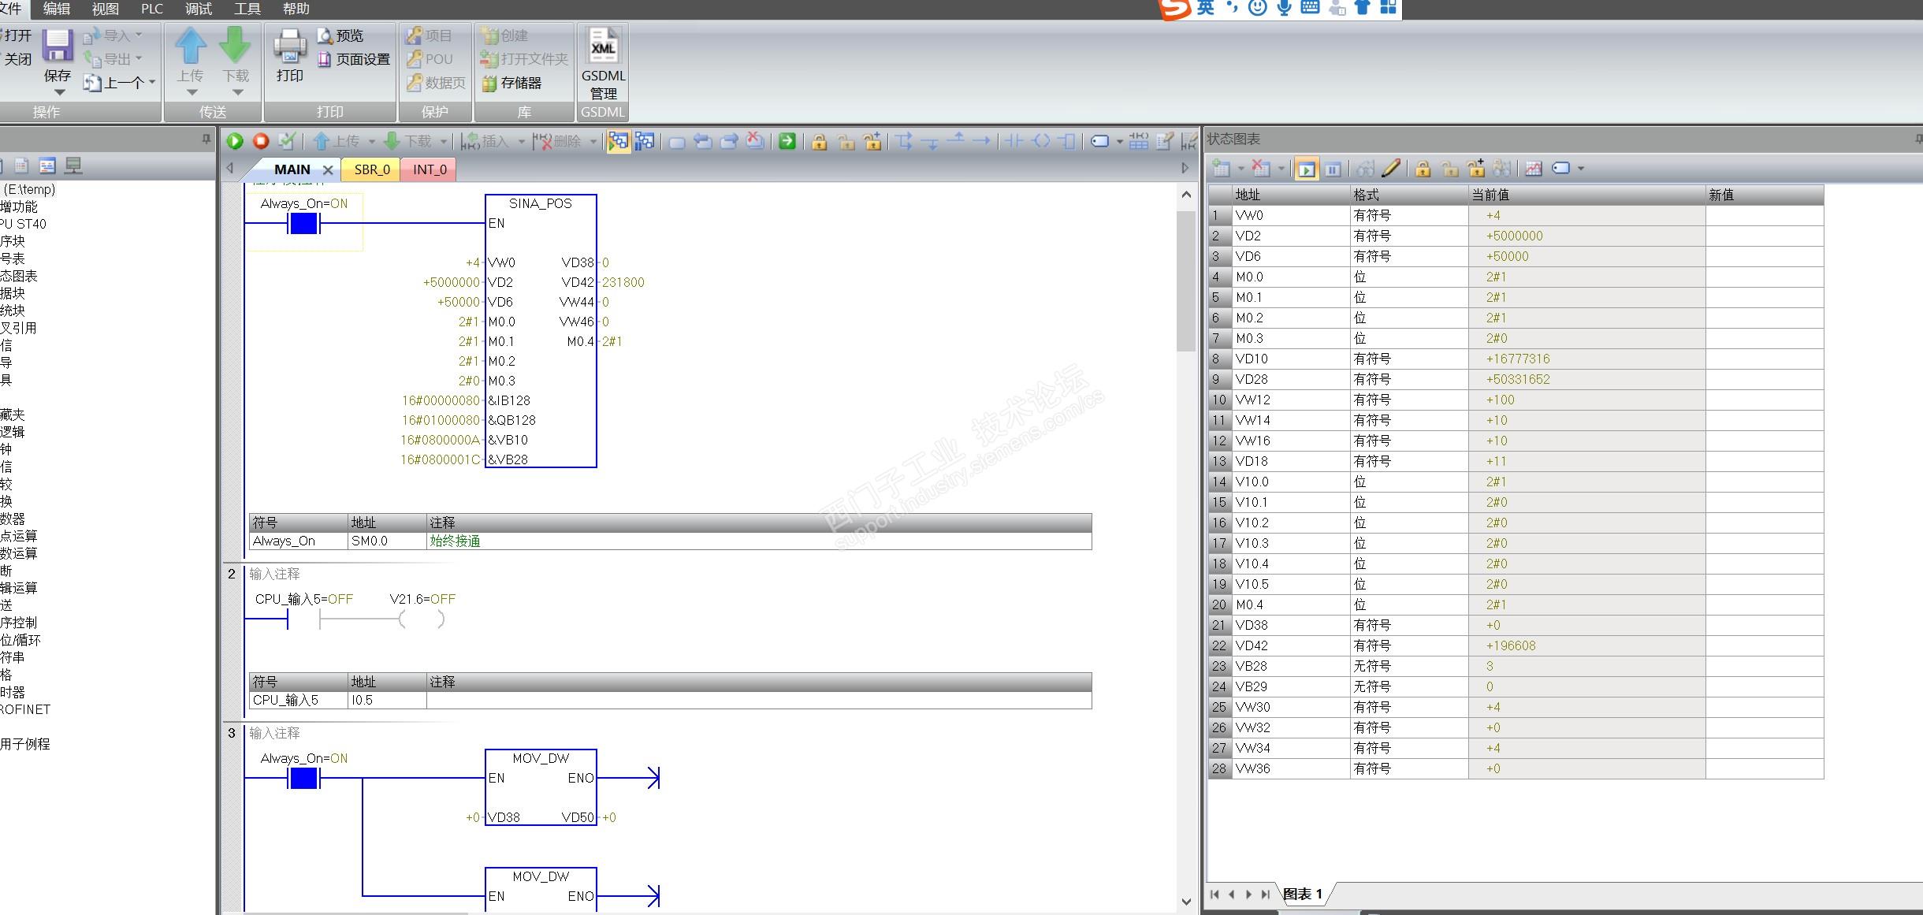Image resolution: width=1923 pixels, height=915 pixels.
Task: Open the 上一个 dropdown in ribbon
Action: (x=152, y=83)
